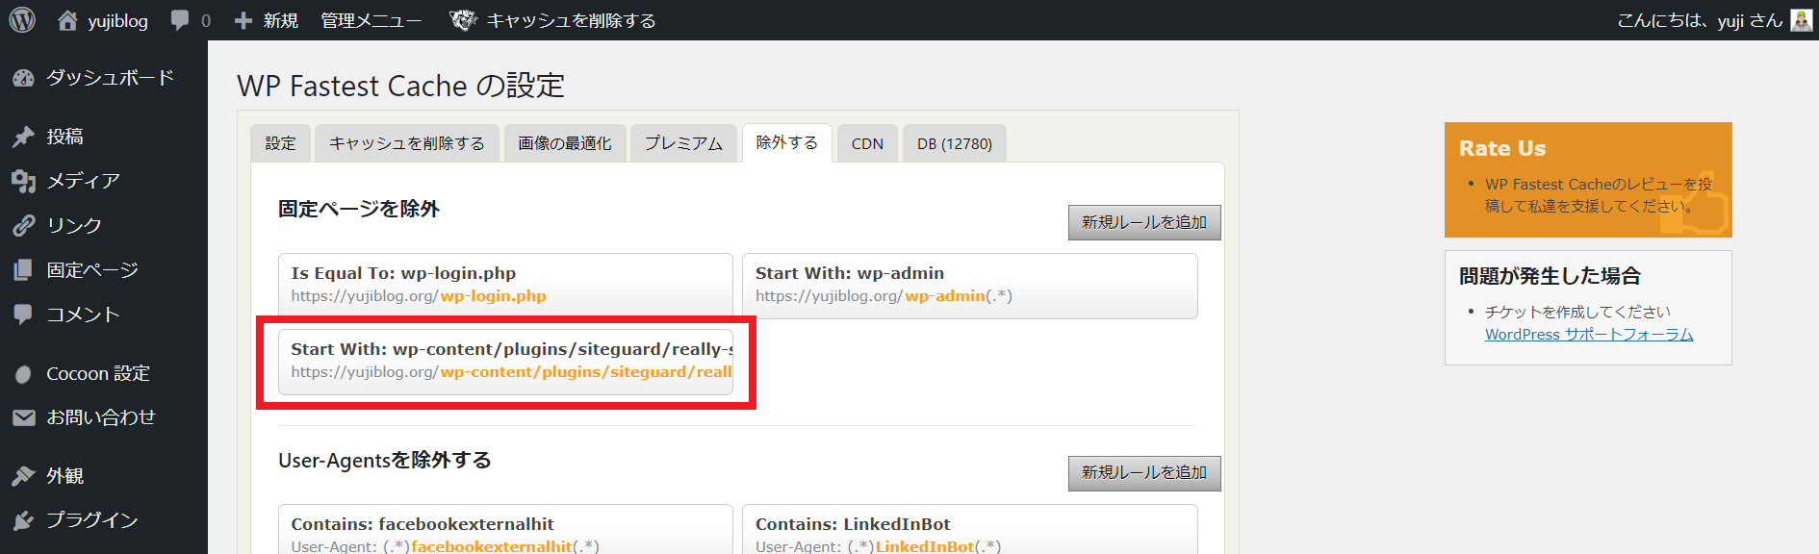Add new rule for User-Agents exclusion
This screenshot has height=554, width=1819.
1144,473
